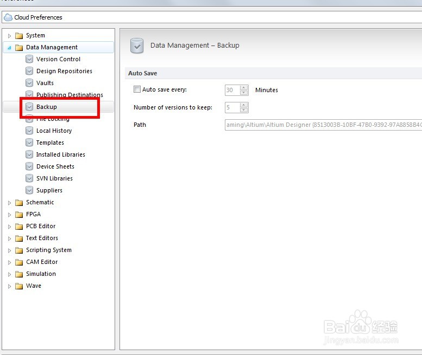Screen dimensions: 422x355
Task: Click the CAM Editor folder icon
Action: tap(19, 262)
